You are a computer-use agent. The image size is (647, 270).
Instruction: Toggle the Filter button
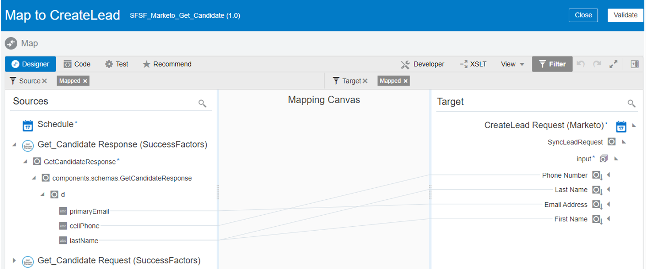[x=552, y=64]
